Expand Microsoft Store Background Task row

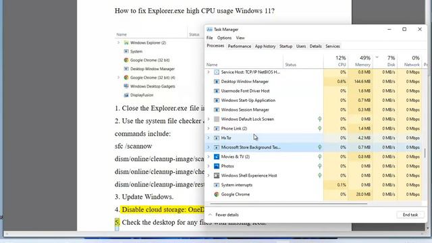(x=209, y=147)
